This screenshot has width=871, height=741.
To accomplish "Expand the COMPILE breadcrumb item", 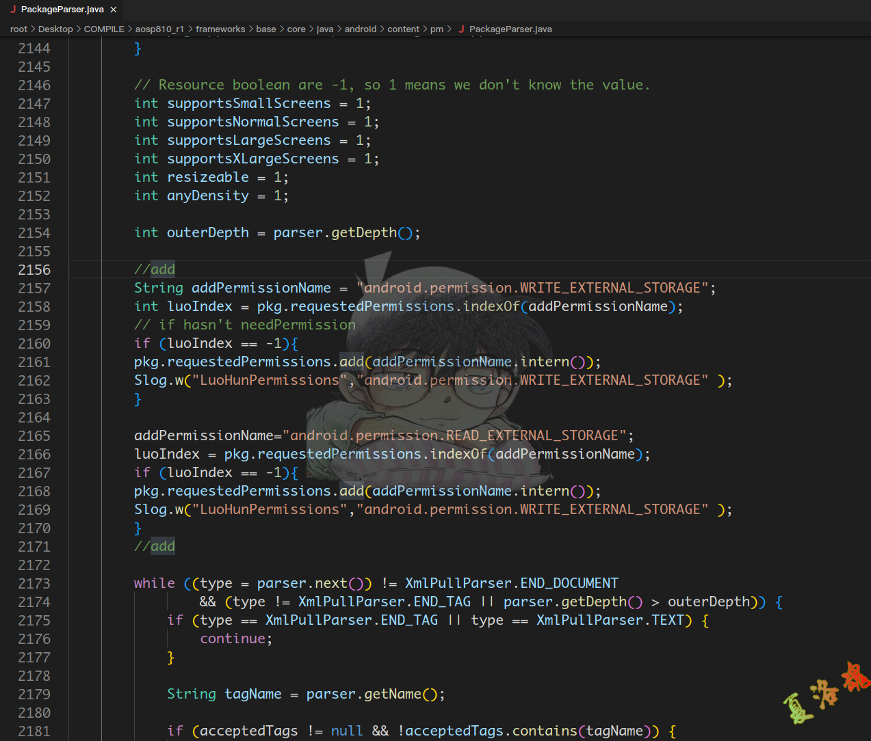I will [104, 29].
